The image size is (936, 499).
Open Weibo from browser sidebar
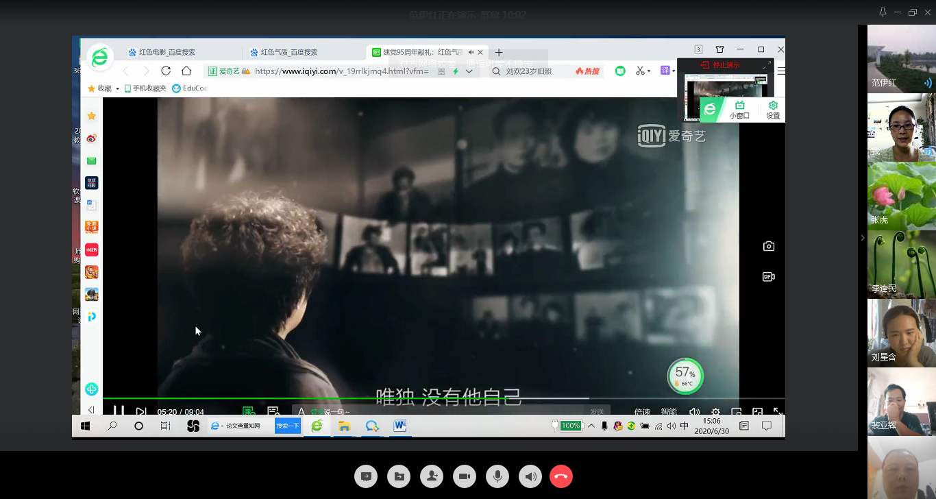pos(92,138)
